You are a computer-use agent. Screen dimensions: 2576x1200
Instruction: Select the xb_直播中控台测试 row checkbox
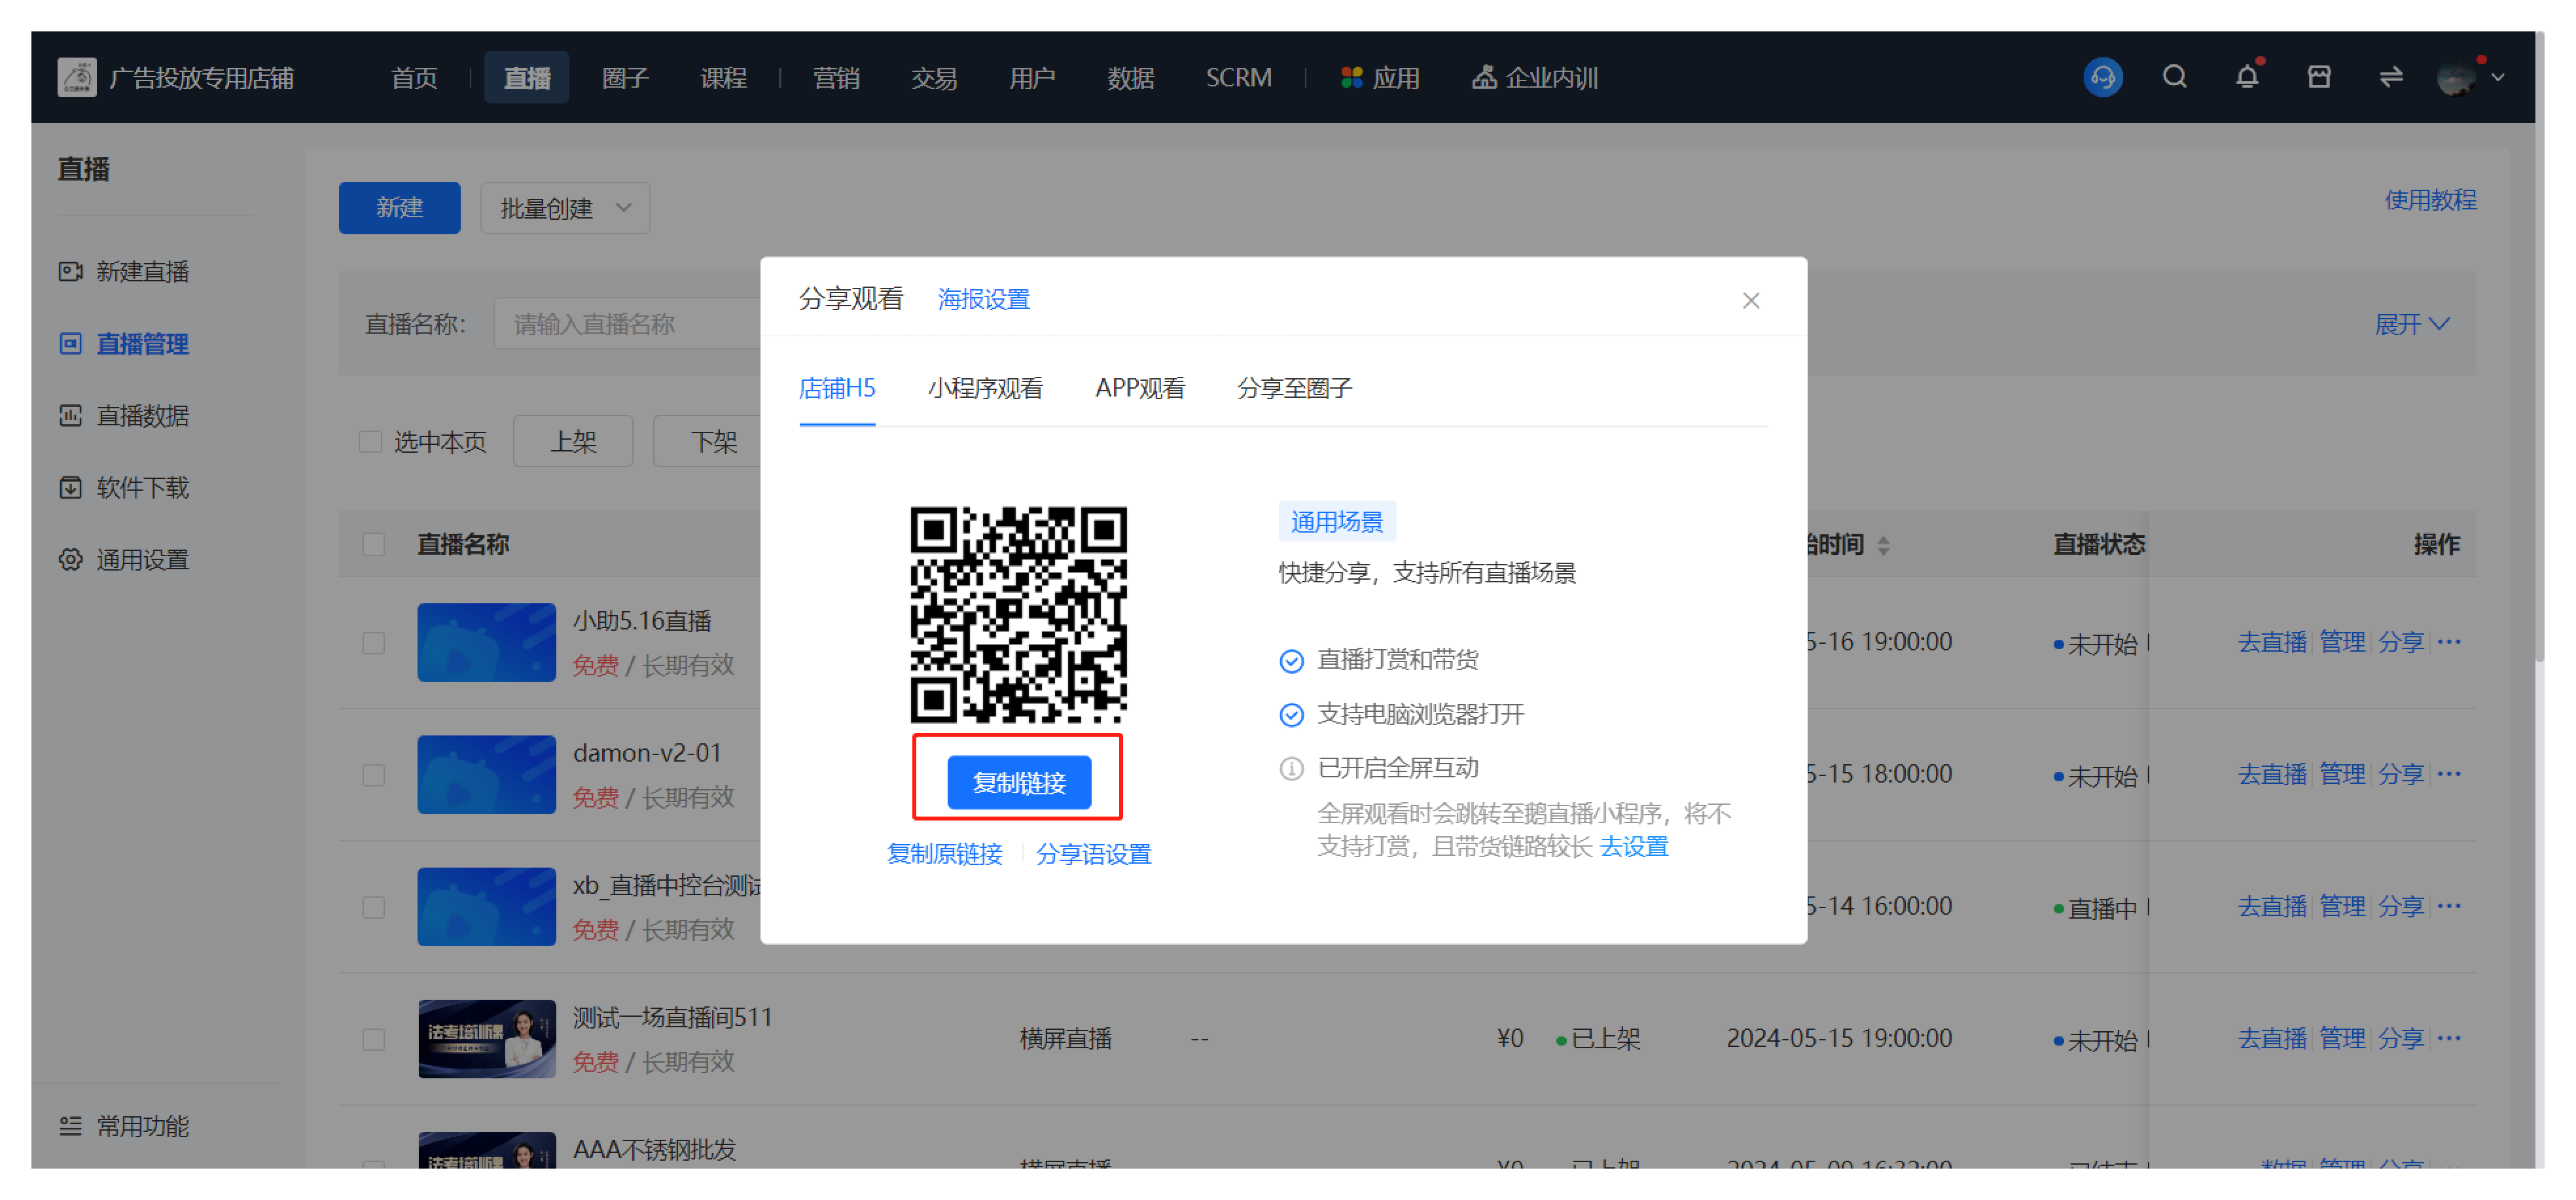click(x=373, y=907)
